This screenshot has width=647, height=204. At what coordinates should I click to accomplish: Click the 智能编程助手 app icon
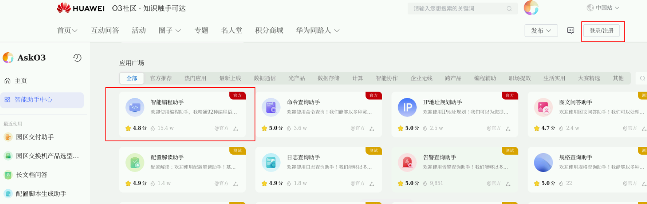coord(135,107)
